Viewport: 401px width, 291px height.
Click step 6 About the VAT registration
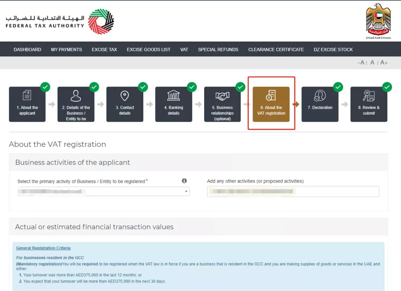pyautogui.click(x=271, y=104)
